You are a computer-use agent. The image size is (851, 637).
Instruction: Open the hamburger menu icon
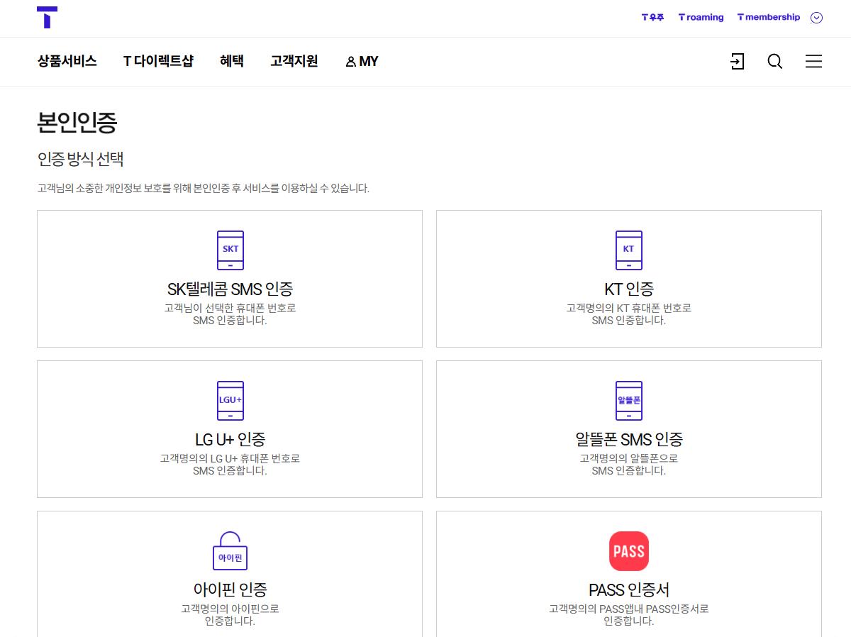[813, 62]
